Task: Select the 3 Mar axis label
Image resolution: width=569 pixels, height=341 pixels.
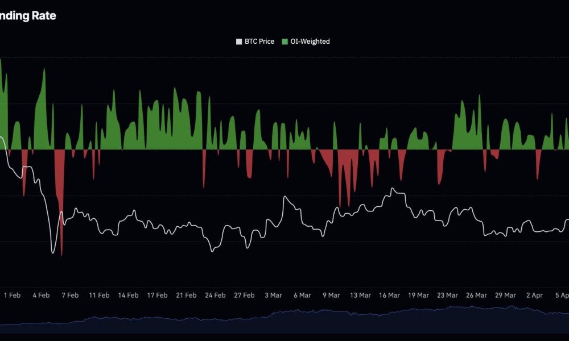Action: coord(273,296)
